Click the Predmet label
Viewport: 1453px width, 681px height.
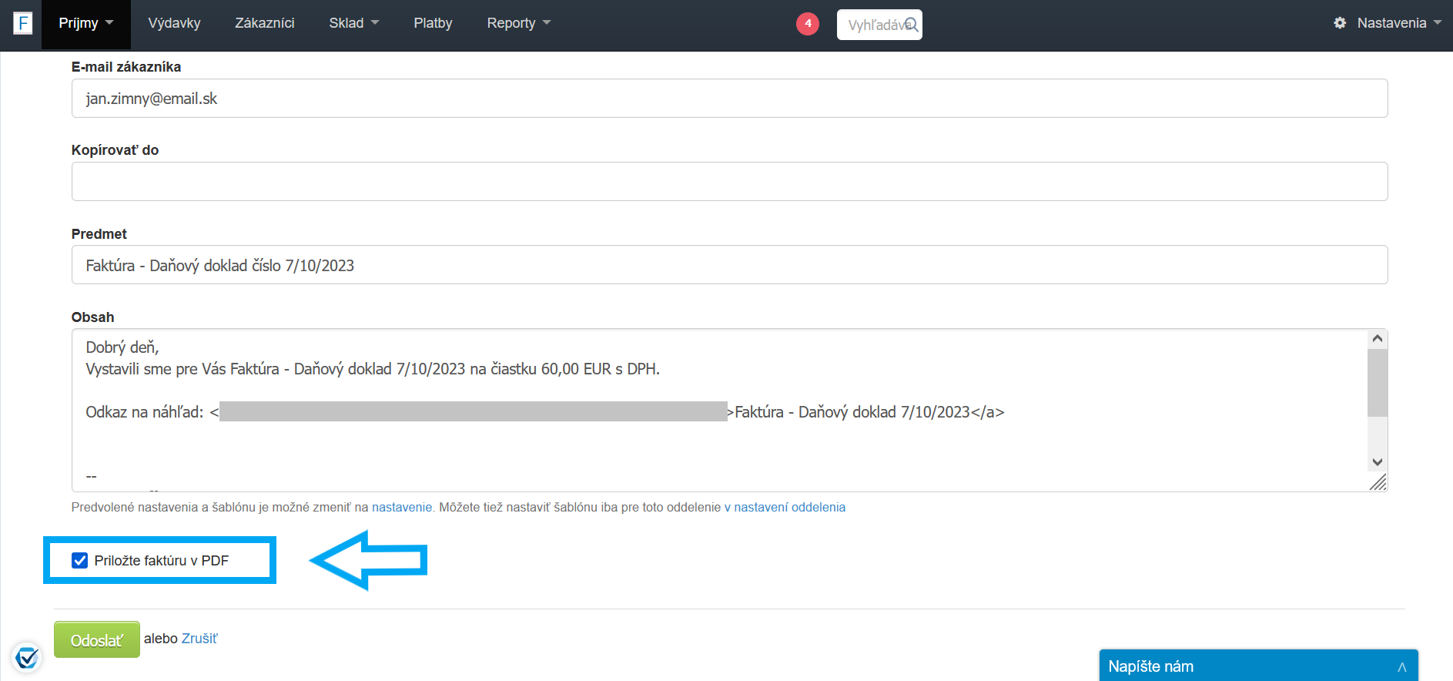coord(99,234)
